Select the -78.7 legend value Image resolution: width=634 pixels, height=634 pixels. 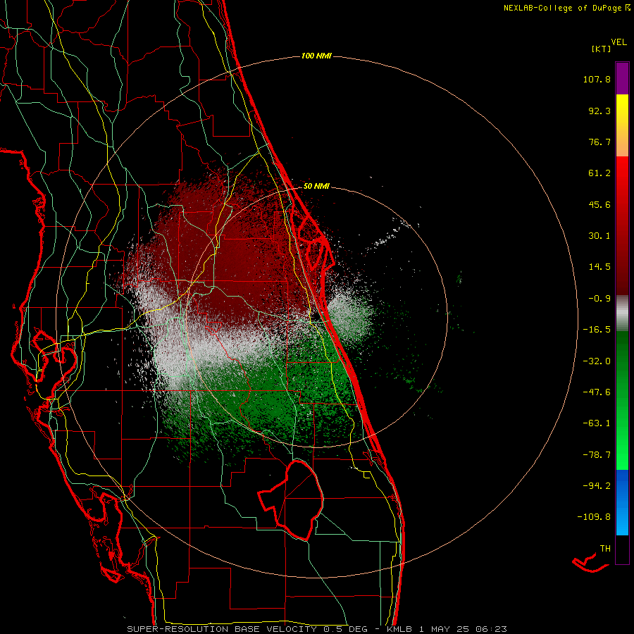click(x=597, y=455)
